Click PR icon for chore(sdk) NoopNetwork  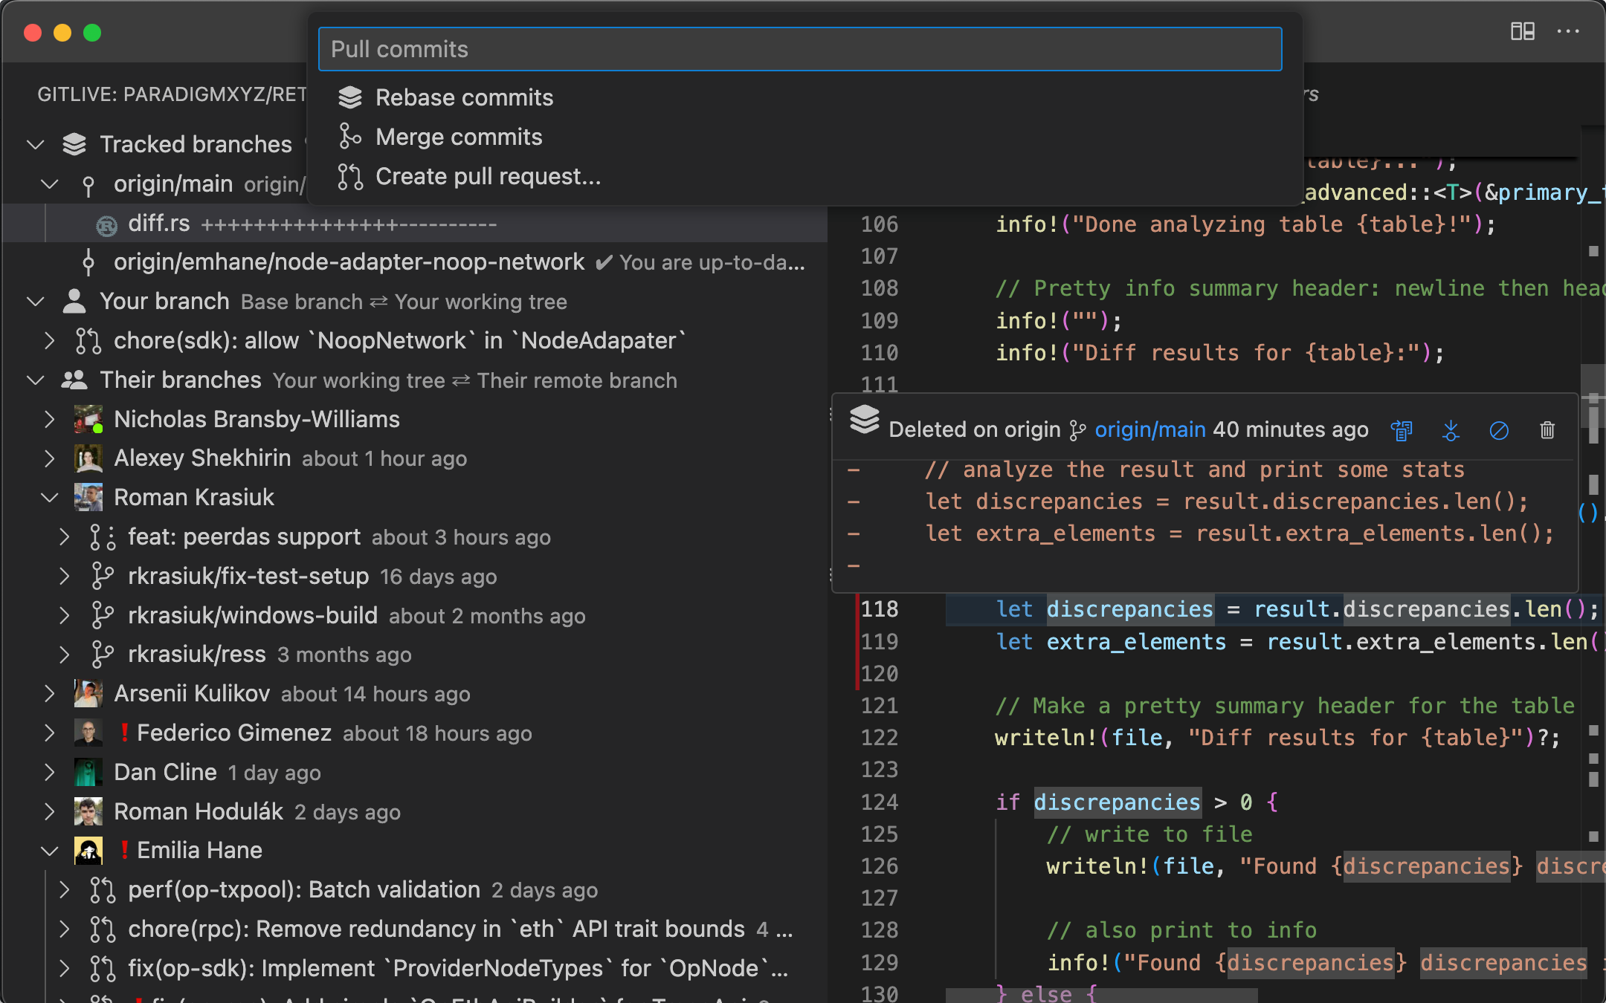click(88, 340)
